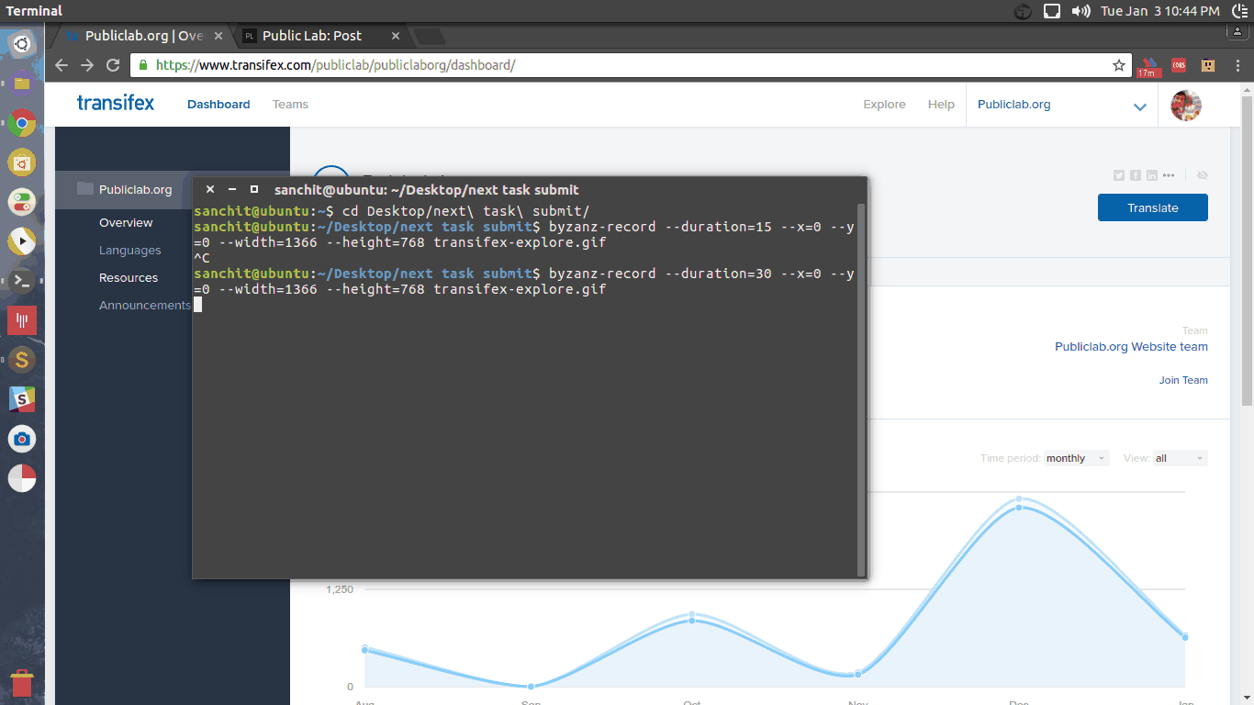Open the Dashboard nav item
Viewport: 1254px width, 705px height.
tap(218, 105)
